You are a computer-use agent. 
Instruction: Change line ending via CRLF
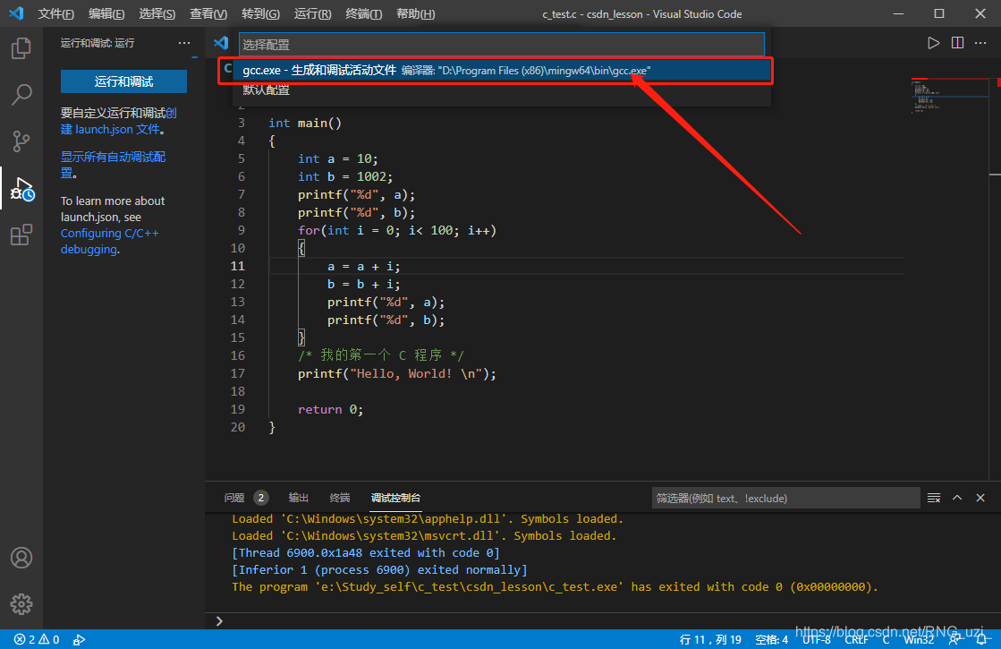(x=856, y=639)
